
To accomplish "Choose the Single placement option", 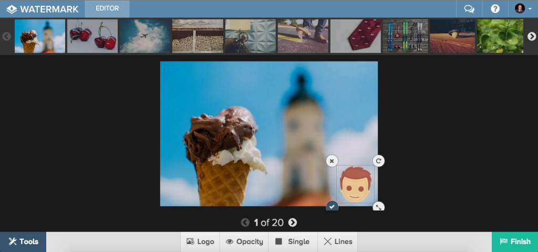I will [293, 241].
